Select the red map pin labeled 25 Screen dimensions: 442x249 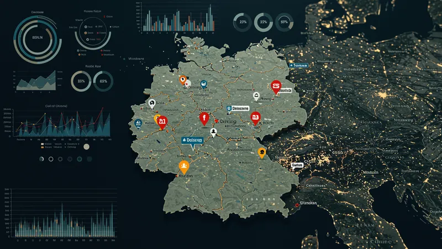(x=276, y=86)
